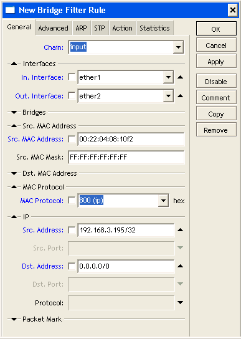
Task: Open the Chain dropdown list
Action: pyautogui.click(x=178, y=47)
